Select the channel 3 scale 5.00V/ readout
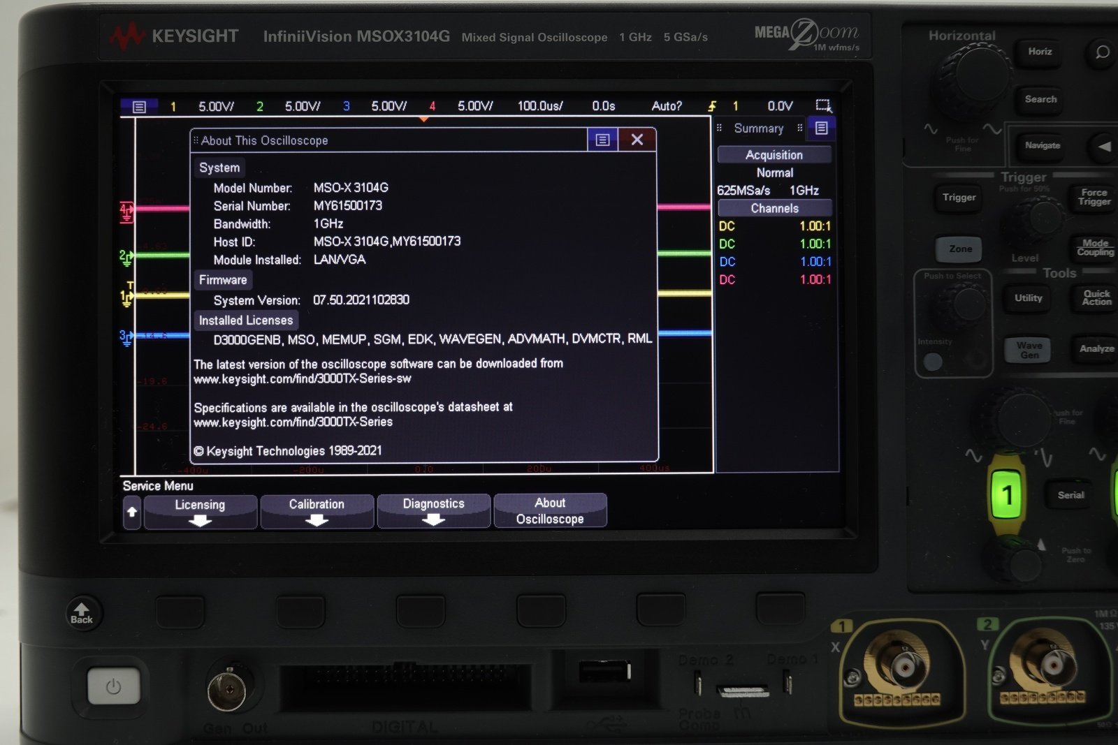The height and width of the screenshot is (745, 1118). coord(389,106)
